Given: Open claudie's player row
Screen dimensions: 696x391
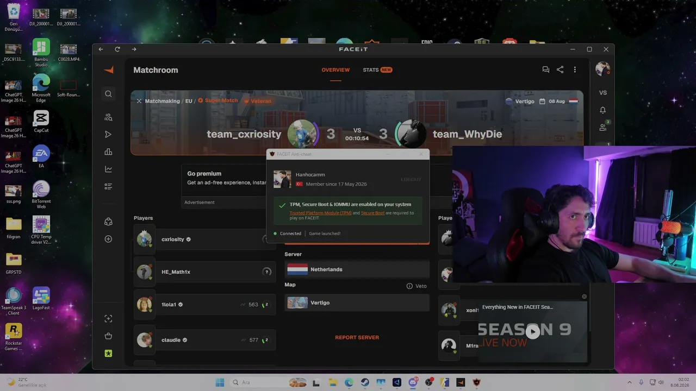Looking at the screenshot, I should click(204, 340).
